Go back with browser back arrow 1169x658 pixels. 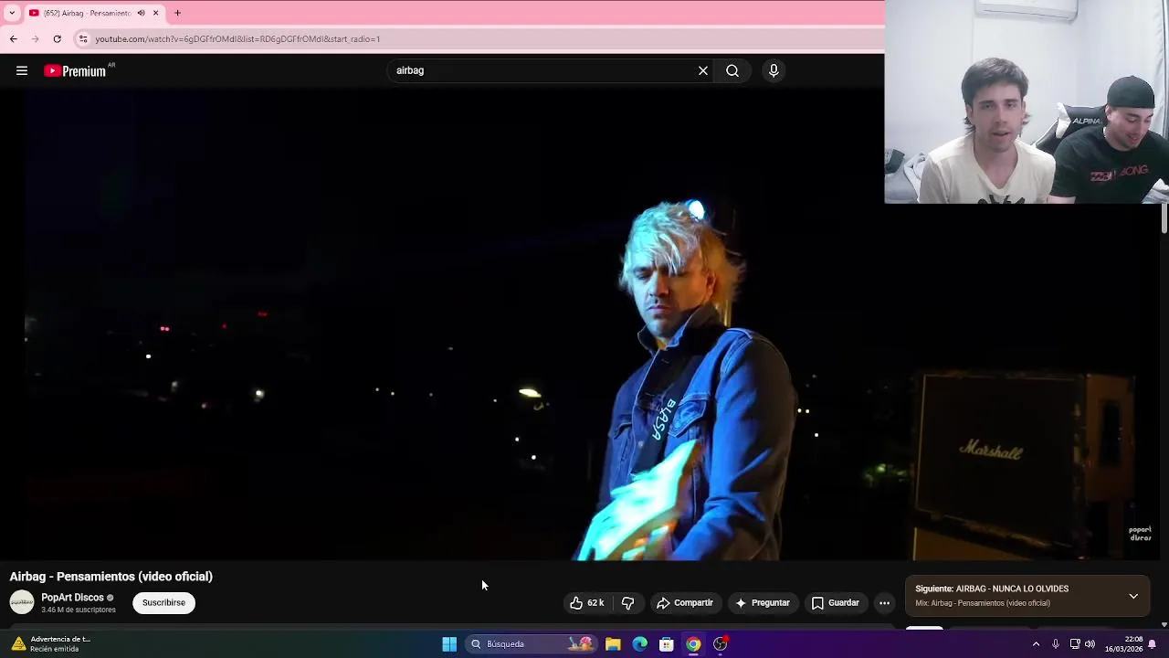tap(14, 38)
